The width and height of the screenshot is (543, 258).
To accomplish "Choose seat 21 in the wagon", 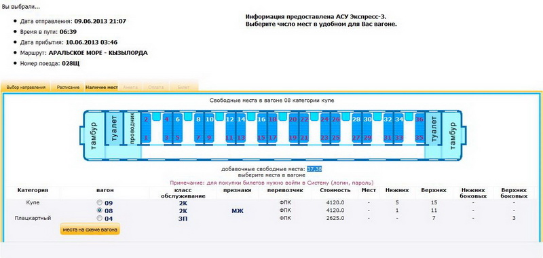I will pos(304,138).
